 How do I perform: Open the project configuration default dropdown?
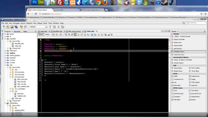[38, 27]
